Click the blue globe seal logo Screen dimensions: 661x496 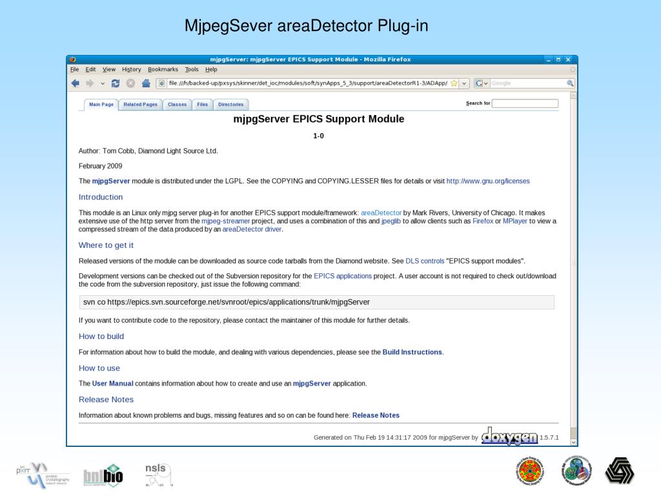[x=576, y=470]
